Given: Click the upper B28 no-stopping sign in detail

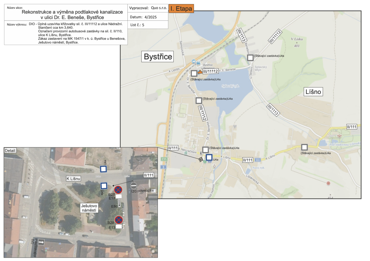Looking at the screenshot, I should click(x=118, y=190).
